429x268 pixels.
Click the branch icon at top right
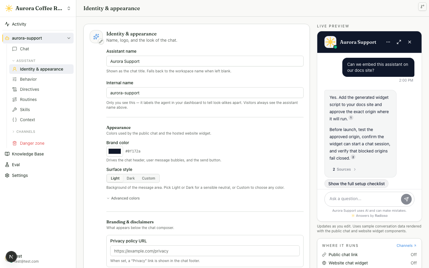(x=422, y=7)
